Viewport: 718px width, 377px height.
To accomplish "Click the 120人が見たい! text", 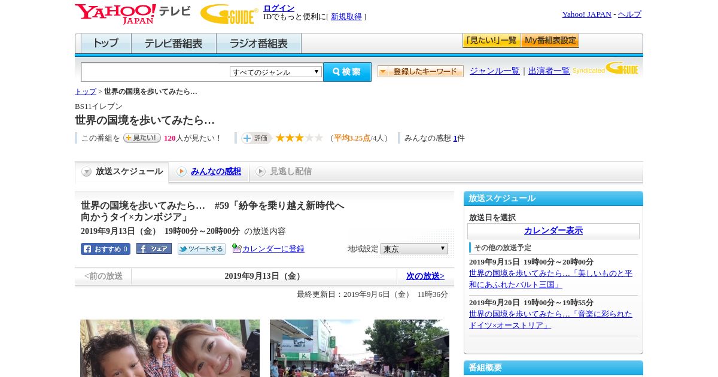I will pos(192,138).
